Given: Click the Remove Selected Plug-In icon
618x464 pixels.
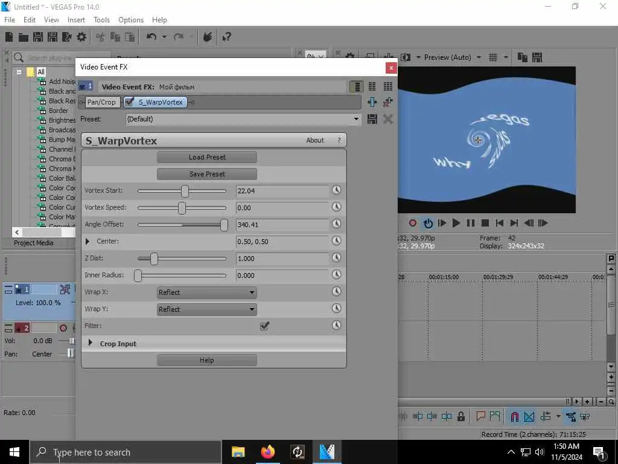Looking at the screenshot, I should pos(387,102).
